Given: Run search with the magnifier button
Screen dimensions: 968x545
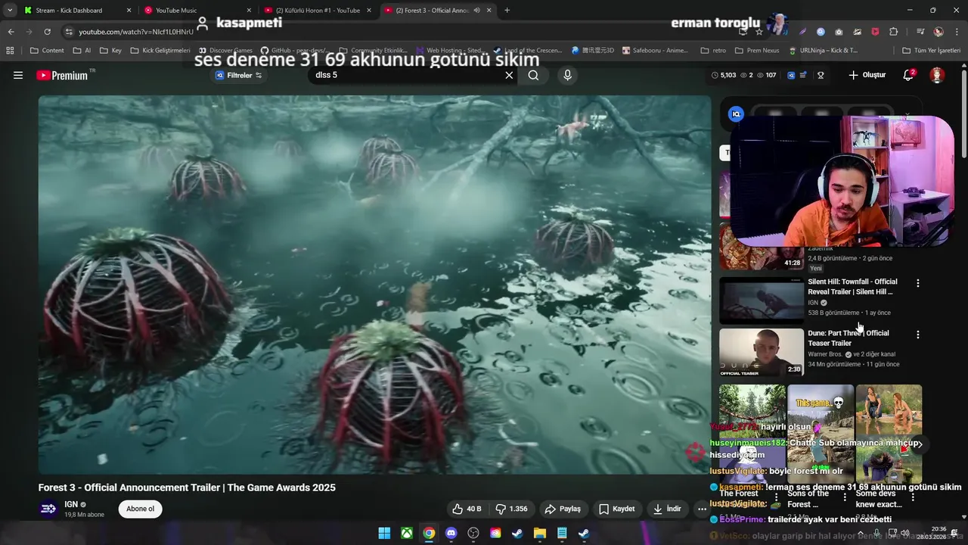Looking at the screenshot, I should coord(533,75).
